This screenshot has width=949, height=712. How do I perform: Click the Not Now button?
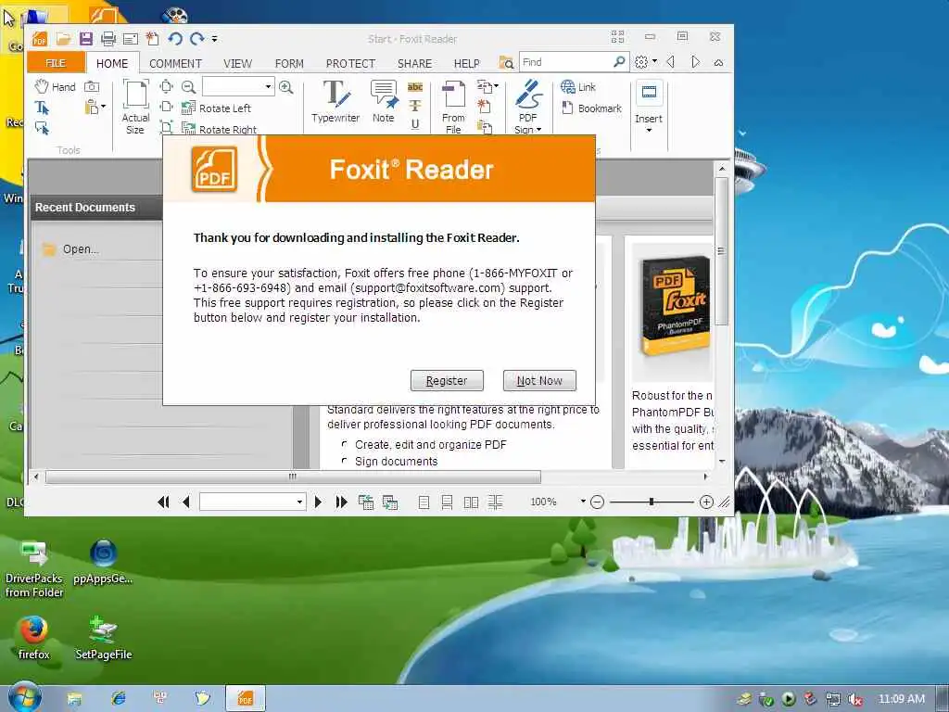(x=539, y=380)
